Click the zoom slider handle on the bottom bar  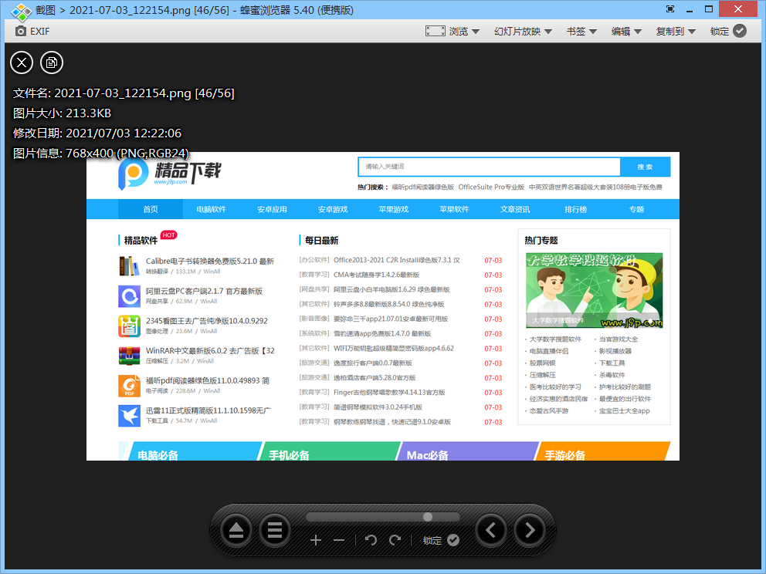(x=428, y=517)
